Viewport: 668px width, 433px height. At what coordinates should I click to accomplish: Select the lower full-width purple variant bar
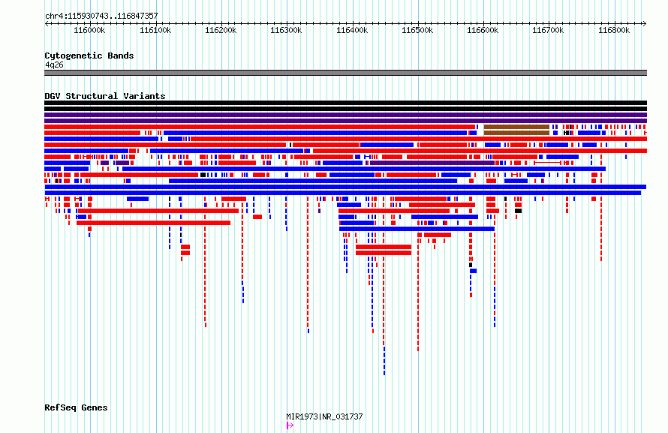tap(345, 121)
